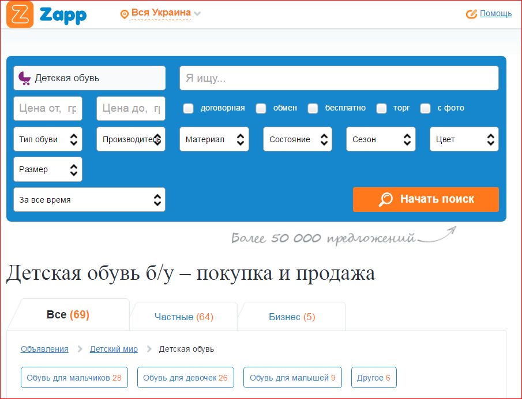The height and width of the screenshot is (399, 522).
Task: Check the обмен checkbox
Action: (x=261, y=108)
